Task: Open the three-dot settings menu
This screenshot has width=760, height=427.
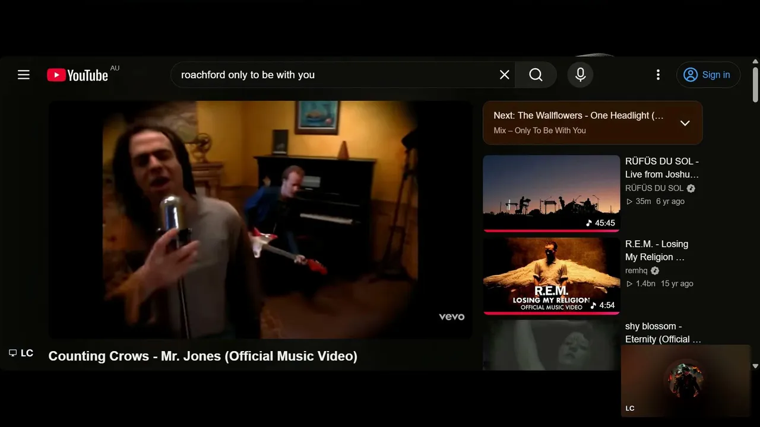Action: (x=658, y=75)
